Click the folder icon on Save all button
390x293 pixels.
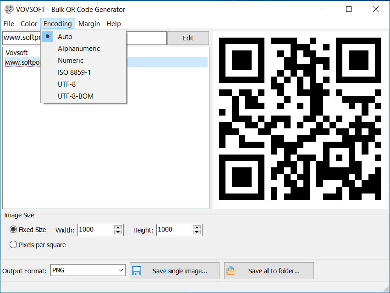pyautogui.click(x=231, y=271)
